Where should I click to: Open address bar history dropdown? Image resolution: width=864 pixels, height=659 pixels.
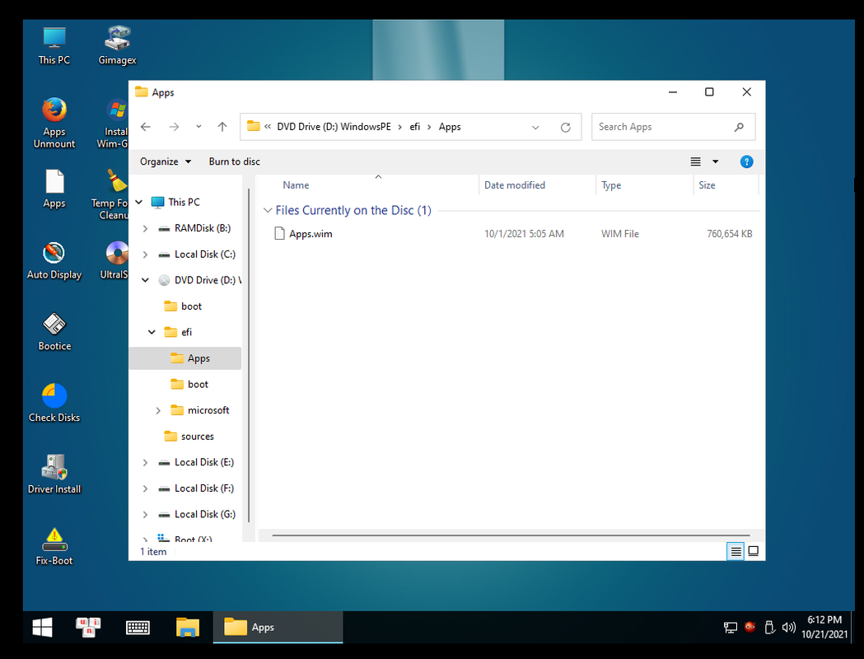535,128
